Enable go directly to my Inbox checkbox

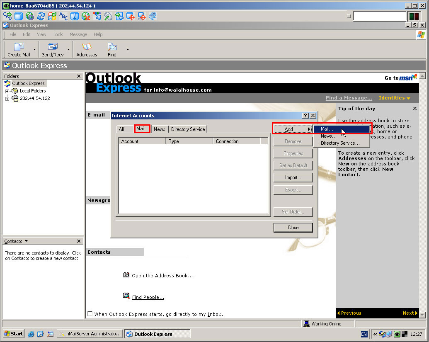(90, 313)
